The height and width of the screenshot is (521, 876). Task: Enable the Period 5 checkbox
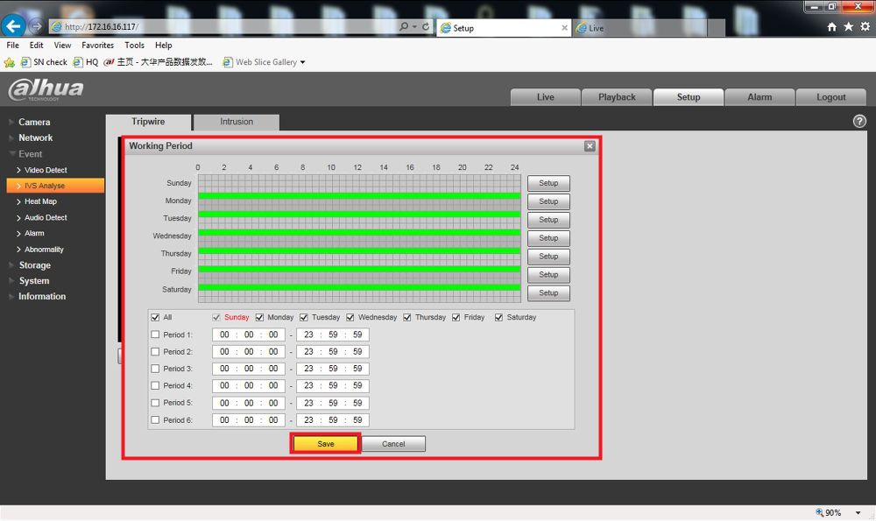[155, 403]
